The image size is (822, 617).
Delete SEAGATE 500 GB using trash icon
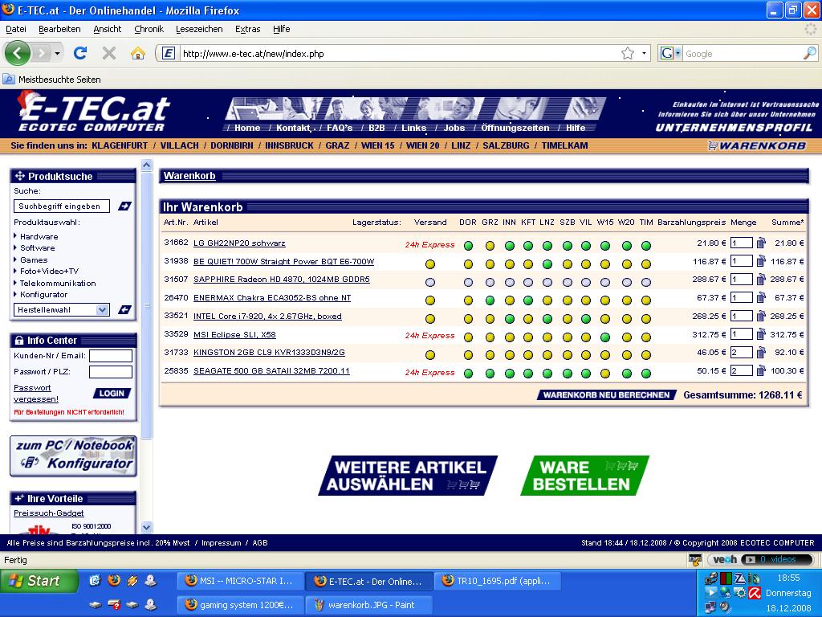[x=761, y=370]
